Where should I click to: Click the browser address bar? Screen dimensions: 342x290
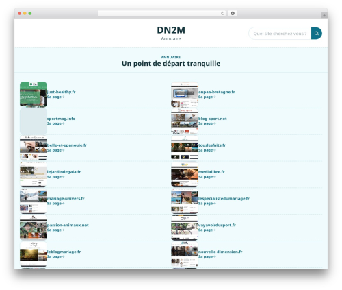point(162,14)
